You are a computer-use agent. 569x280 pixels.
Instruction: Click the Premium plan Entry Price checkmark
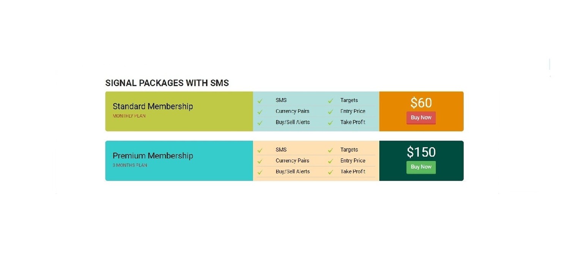[x=330, y=161]
